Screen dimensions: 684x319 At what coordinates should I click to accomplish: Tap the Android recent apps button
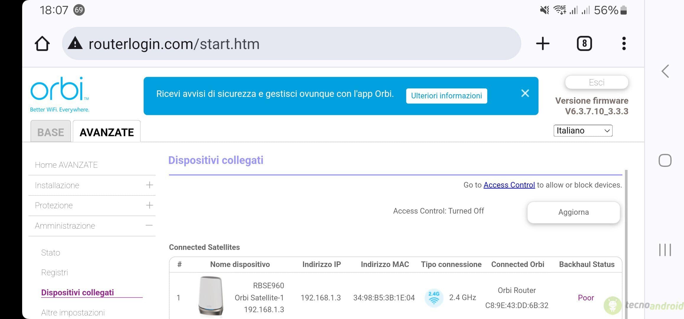[x=665, y=250]
